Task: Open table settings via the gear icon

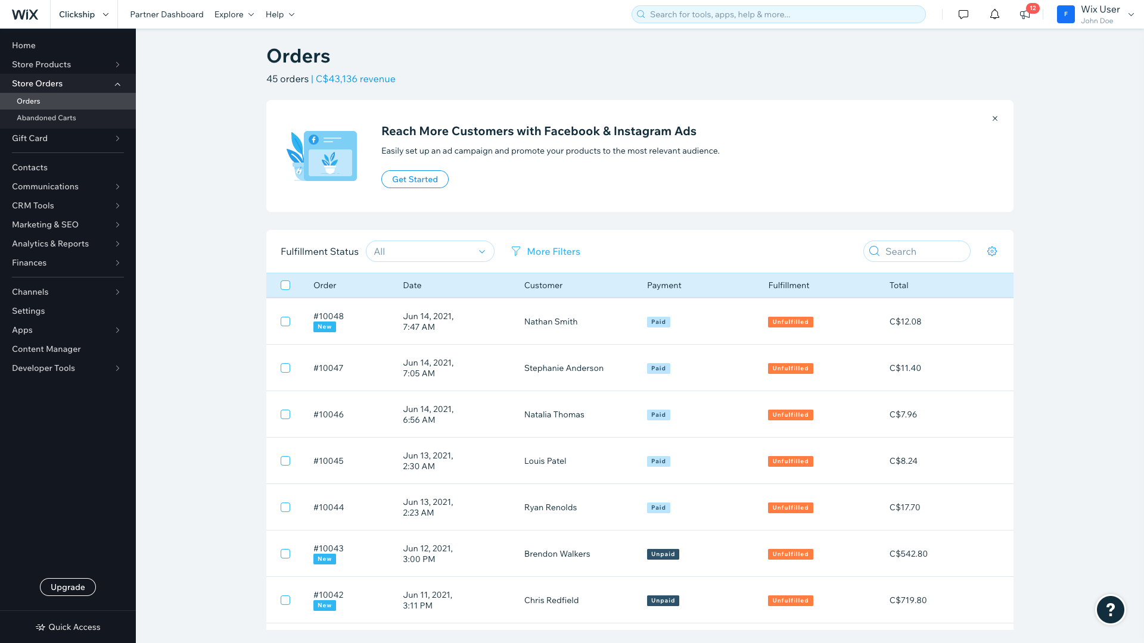Action: 992,251
